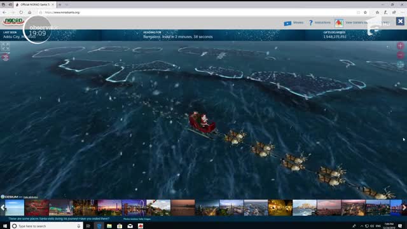Click the taskbar clock showing 7:09 PM
The height and width of the screenshot is (229, 407).
coord(389,226)
